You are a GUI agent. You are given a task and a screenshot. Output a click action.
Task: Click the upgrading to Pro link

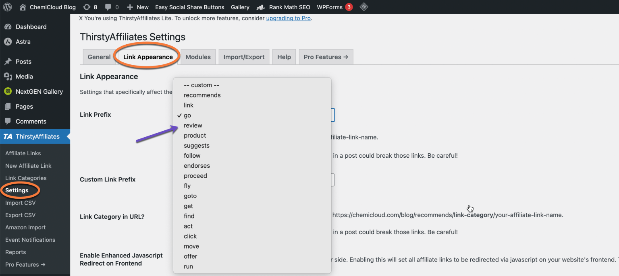[x=288, y=18]
